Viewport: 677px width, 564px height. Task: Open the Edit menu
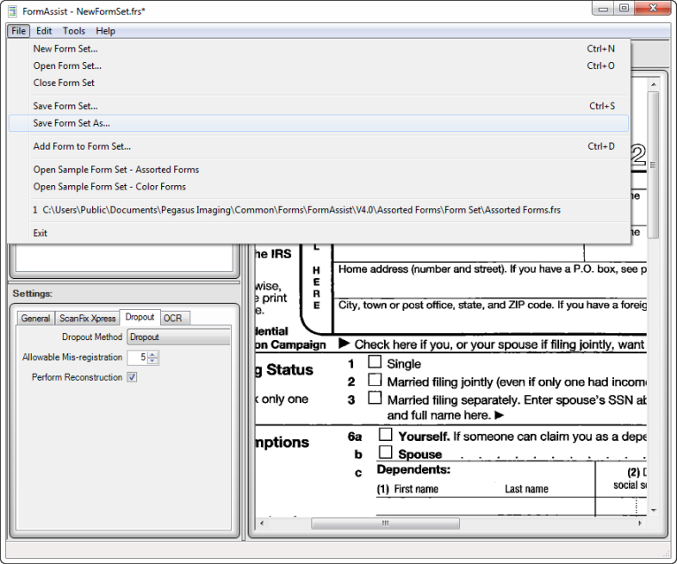[44, 31]
